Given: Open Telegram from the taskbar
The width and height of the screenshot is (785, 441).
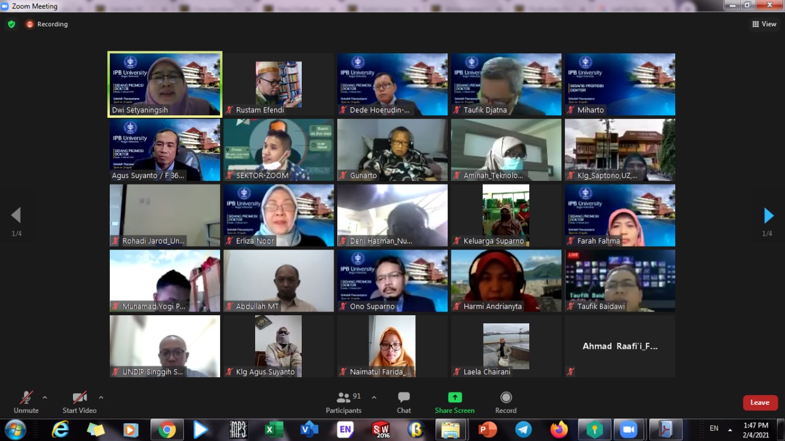Looking at the screenshot, I should coord(523,429).
